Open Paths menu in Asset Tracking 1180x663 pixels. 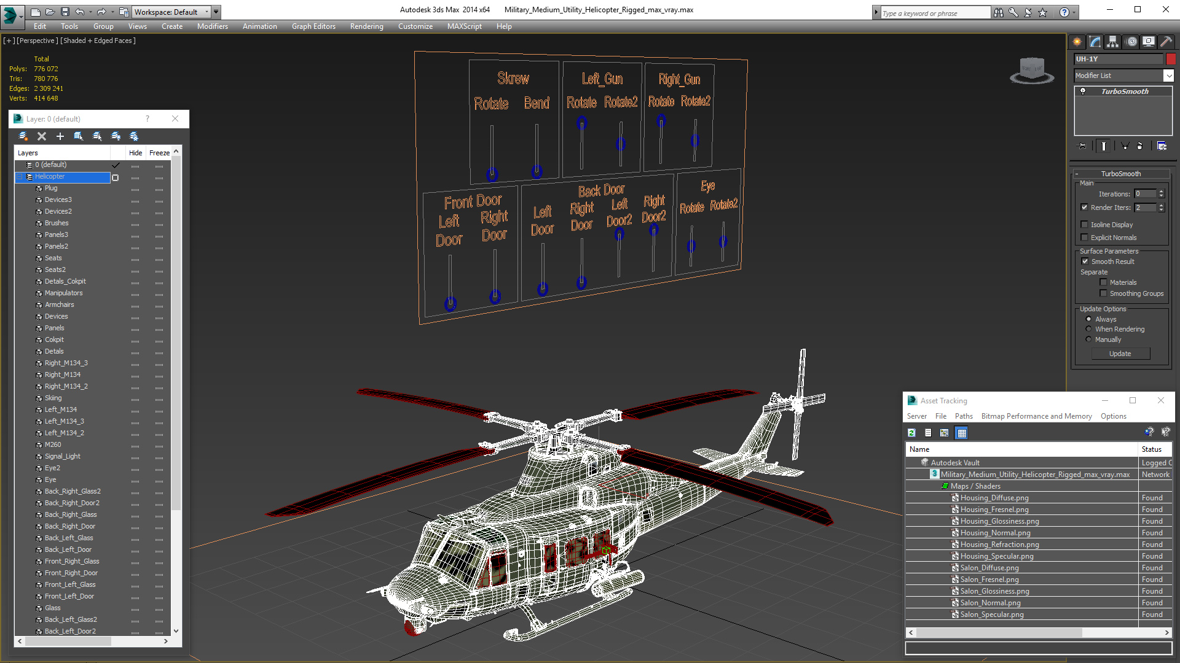coord(964,416)
